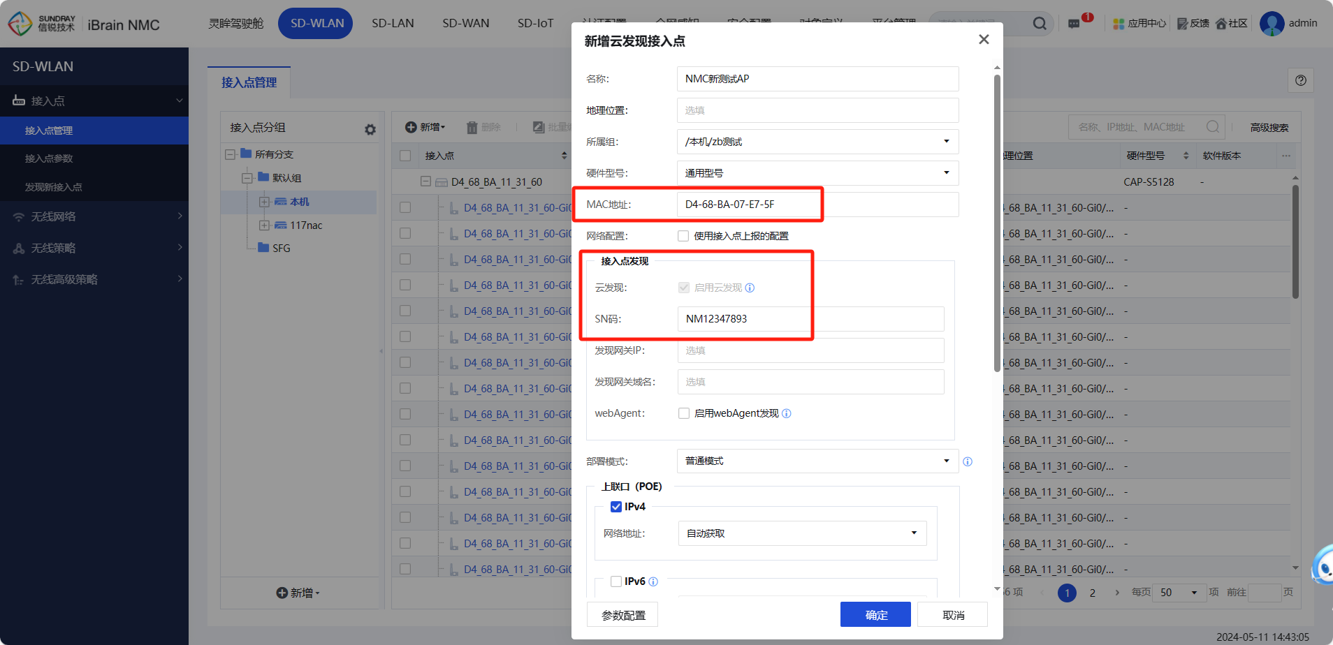Click the 云发现 info icon

(750, 288)
